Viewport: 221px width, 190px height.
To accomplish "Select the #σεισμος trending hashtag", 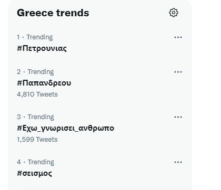I will click(34, 173).
